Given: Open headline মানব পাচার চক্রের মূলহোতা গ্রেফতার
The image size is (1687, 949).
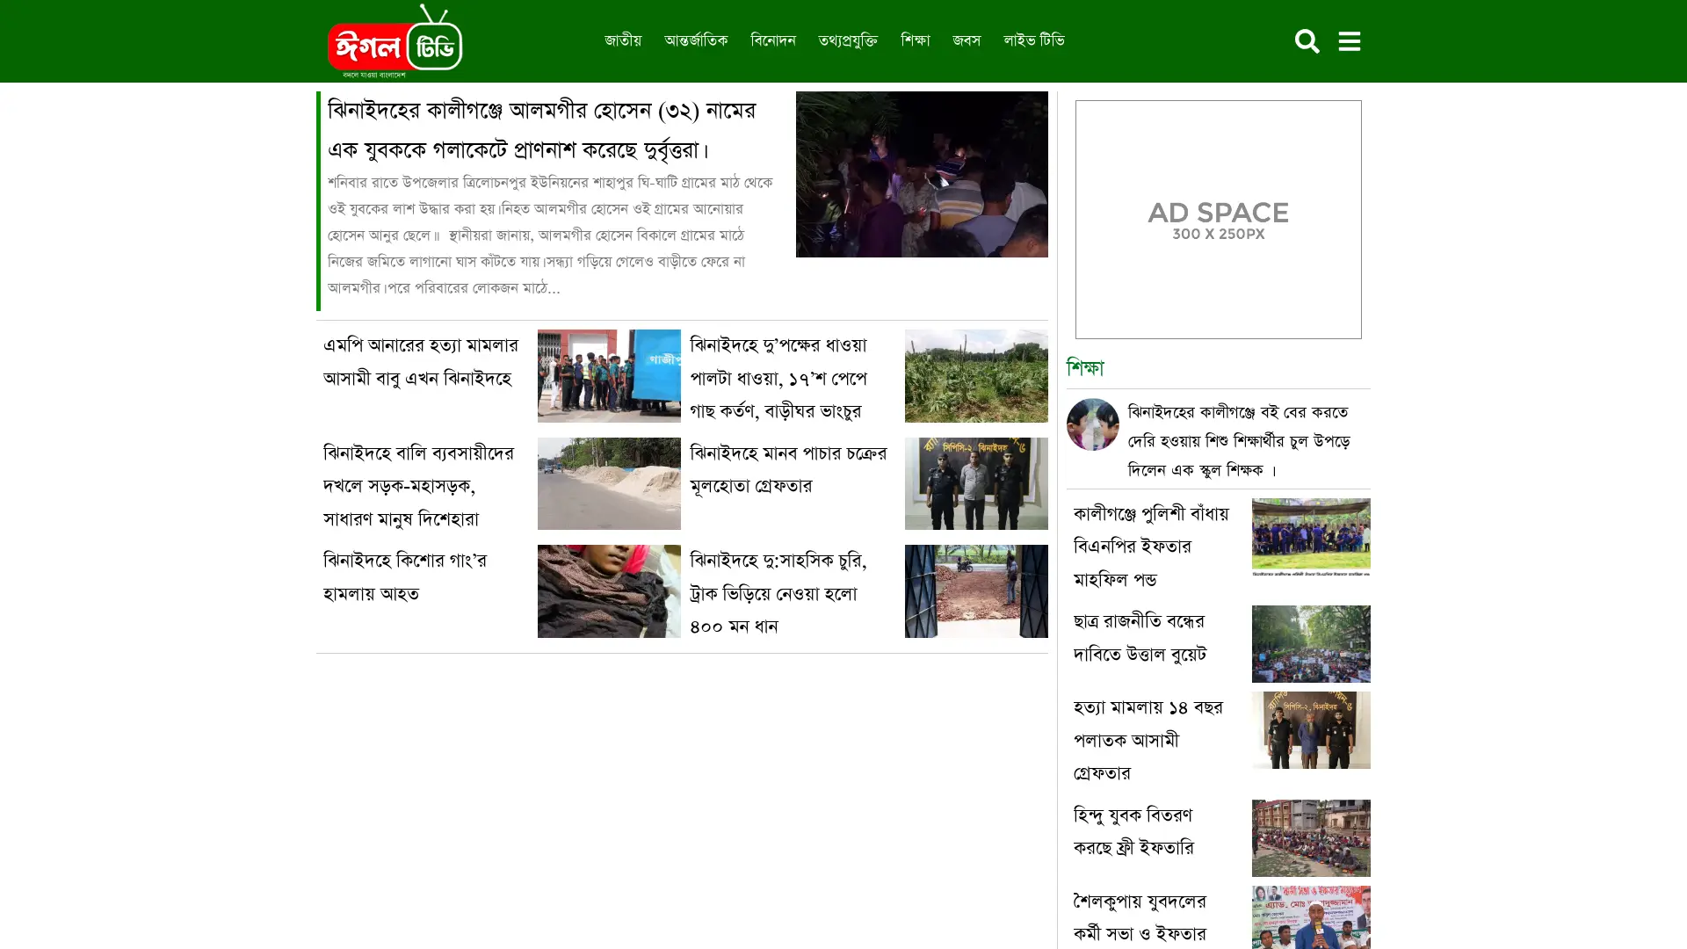Looking at the screenshot, I should 788,469.
